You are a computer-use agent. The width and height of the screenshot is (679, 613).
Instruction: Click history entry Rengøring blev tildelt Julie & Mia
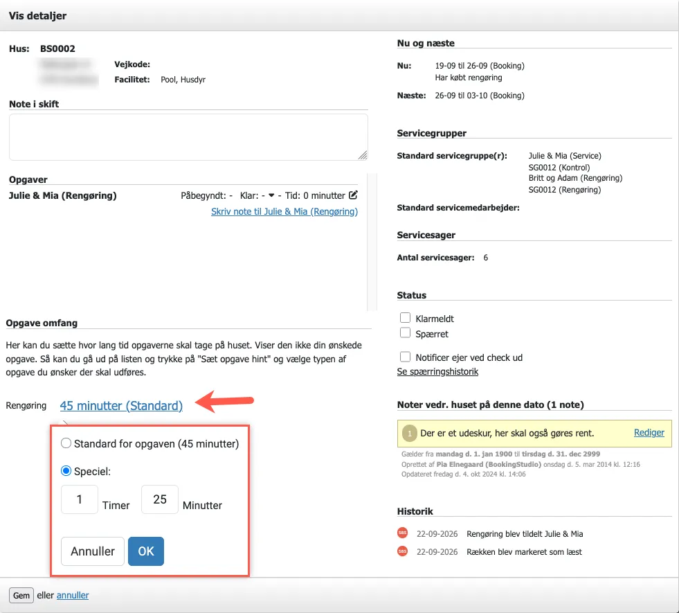[x=525, y=534]
